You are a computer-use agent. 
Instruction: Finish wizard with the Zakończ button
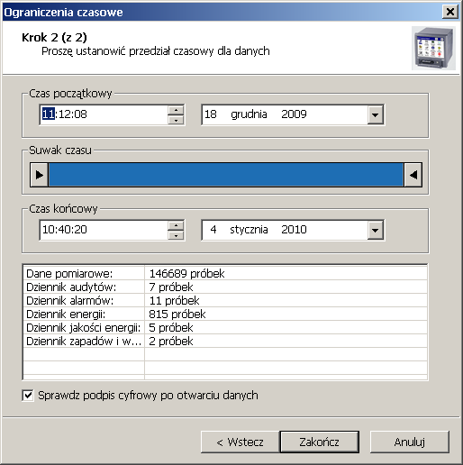coord(320,442)
